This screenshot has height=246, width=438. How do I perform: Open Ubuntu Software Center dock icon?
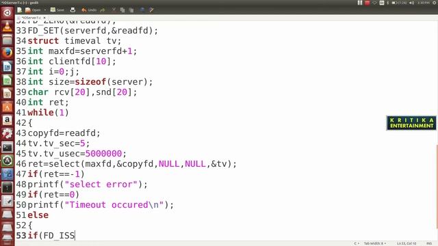click(8, 107)
